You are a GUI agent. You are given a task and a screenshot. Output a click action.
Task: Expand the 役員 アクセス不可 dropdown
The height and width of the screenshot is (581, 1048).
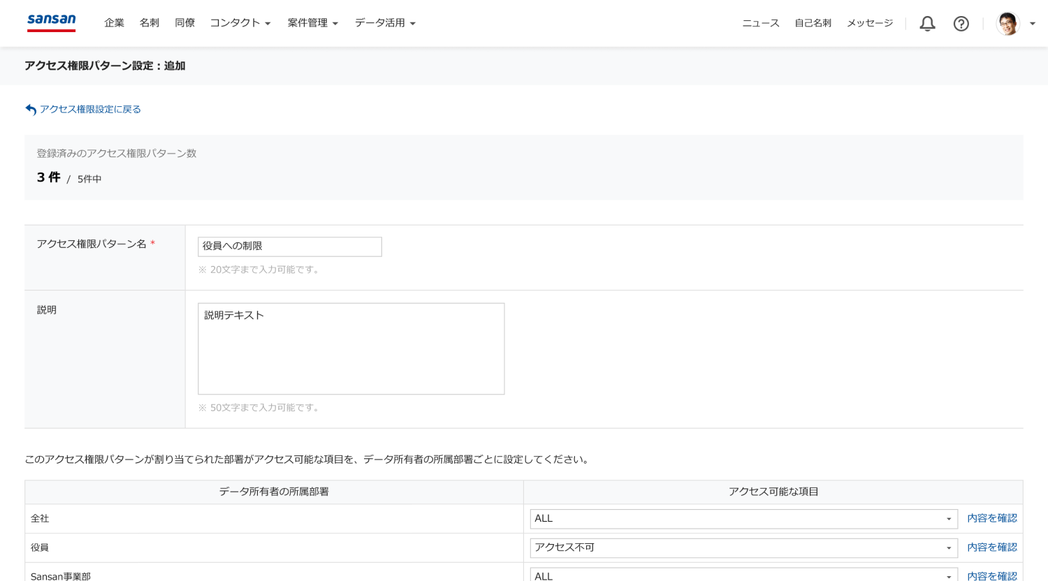click(743, 548)
